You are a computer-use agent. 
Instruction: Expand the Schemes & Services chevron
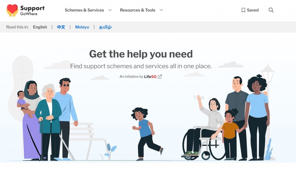click(110, 10)
